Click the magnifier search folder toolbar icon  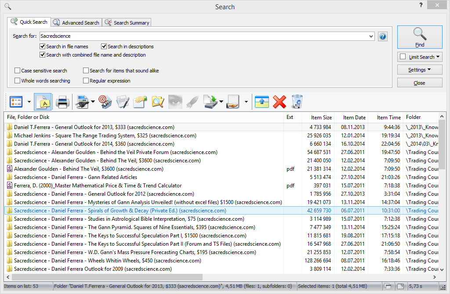click(x=158, y=102)
